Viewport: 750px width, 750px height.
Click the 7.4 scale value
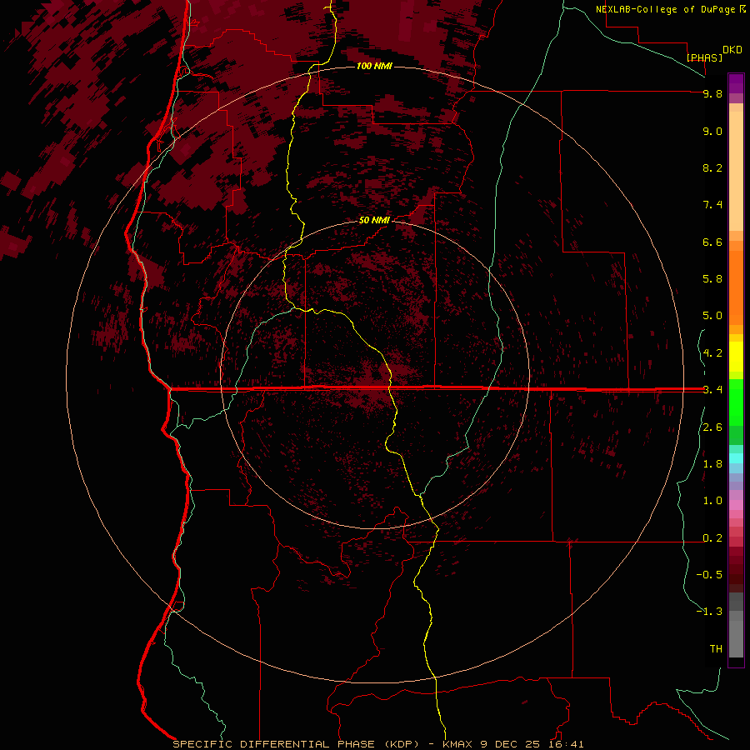tap(712, 205)
